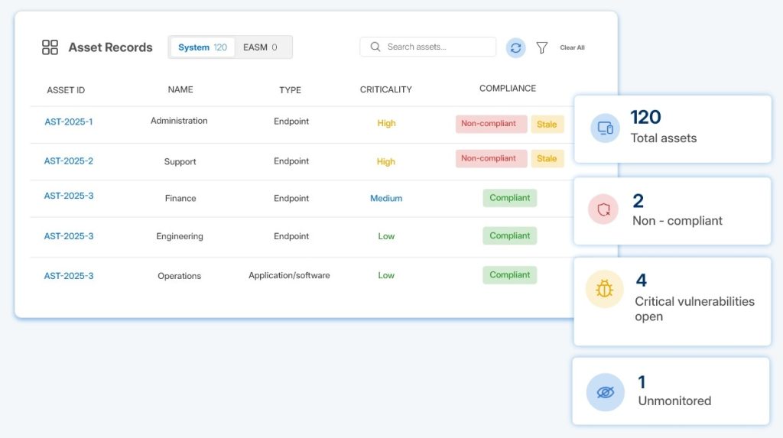Open the Engineering row asset ID link
The image size is (783, 438).
[x=68, y=236]
